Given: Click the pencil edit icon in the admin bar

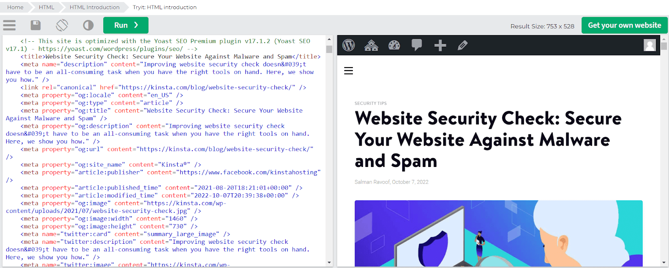Looking at the screenshot, I should pos(462,45).
